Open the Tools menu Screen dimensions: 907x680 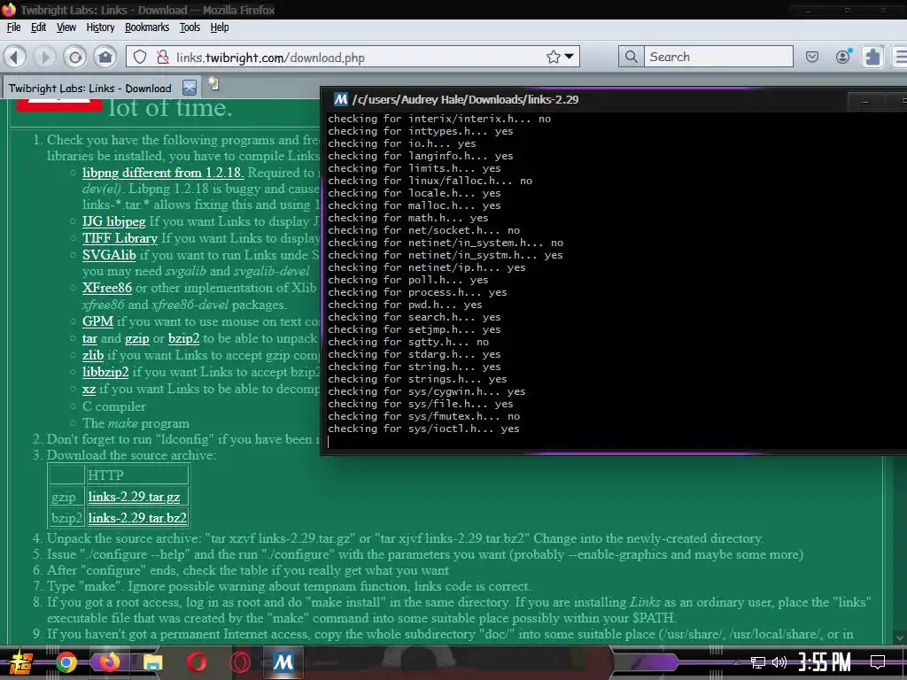[190, 27]
